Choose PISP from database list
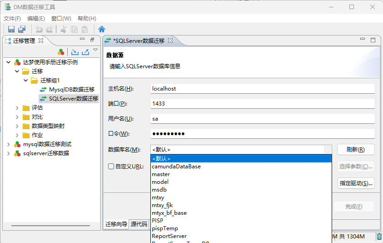 tap(241, 221)
